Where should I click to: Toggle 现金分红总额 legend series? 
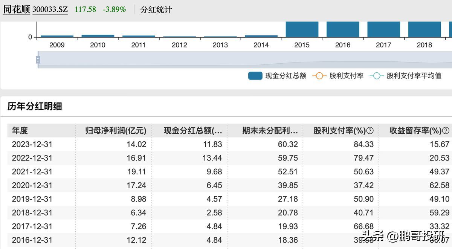(277, 76)
